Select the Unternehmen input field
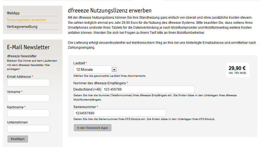This screenshot has height=147, width=260. coord(28,129)
